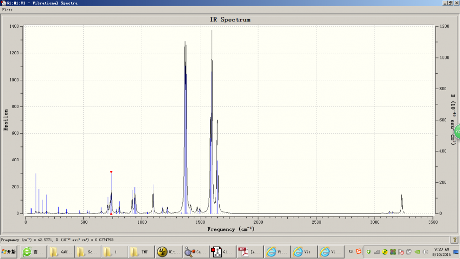Open the folder named 1 in taskbar
The height and width of the screenshot is (259, 460).
(x=114, y=252)
